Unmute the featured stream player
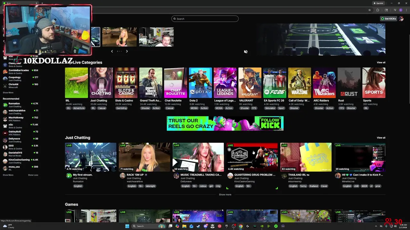The width and height of the screenshot is (410, 230). 246,51
